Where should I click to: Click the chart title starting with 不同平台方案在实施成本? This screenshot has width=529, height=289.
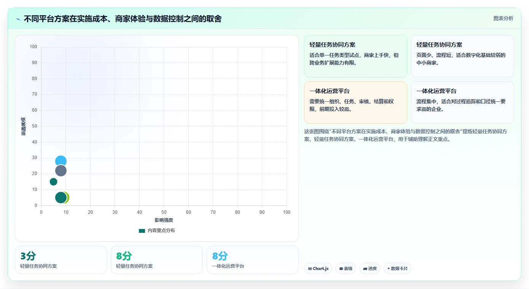tap(123, 19)
